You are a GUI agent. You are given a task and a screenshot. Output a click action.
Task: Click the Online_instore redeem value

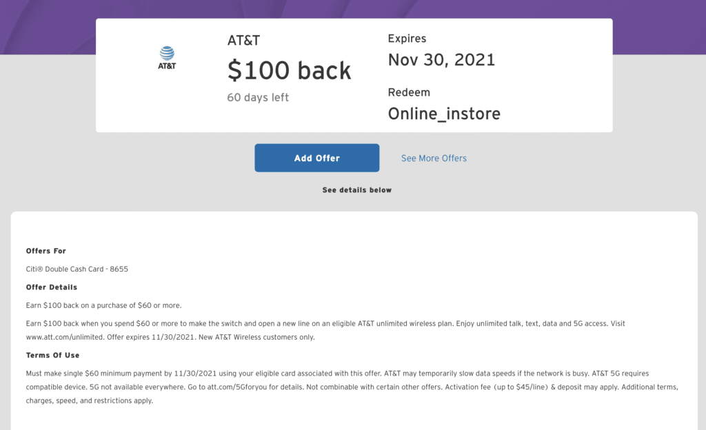tap(444, 114)
